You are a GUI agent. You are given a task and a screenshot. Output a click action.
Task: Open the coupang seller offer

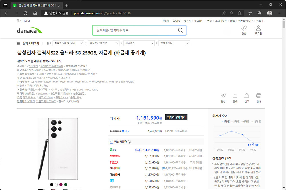tap(156, 168)
